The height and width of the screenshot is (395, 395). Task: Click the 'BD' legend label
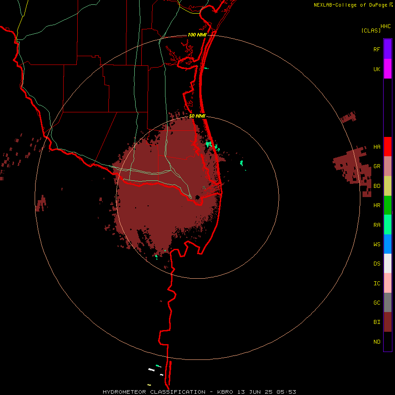(x=377, y=186)
